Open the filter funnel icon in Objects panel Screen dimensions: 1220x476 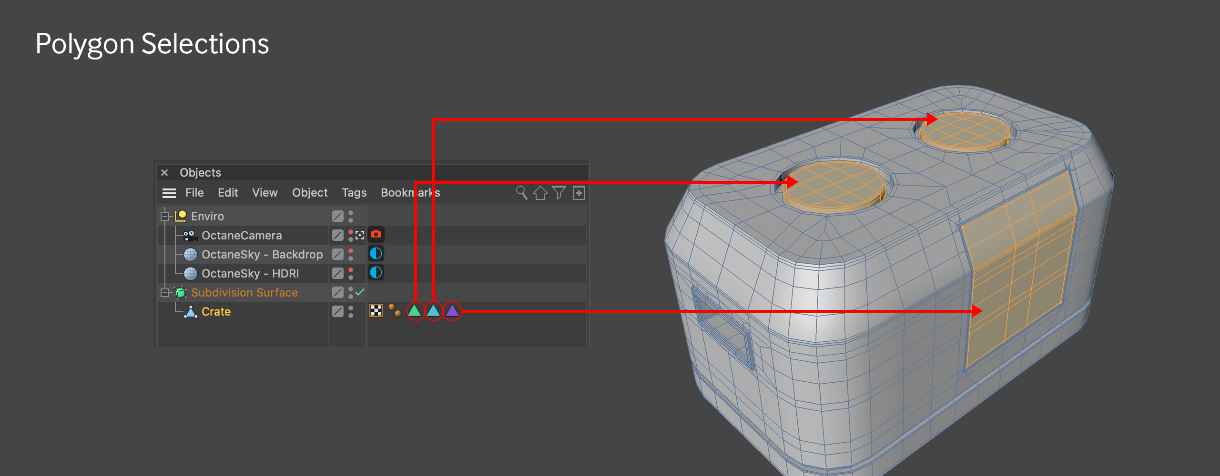point(559,193)
